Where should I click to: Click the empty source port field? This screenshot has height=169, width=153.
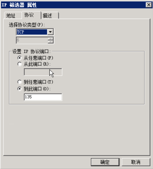tap(43, 72)
